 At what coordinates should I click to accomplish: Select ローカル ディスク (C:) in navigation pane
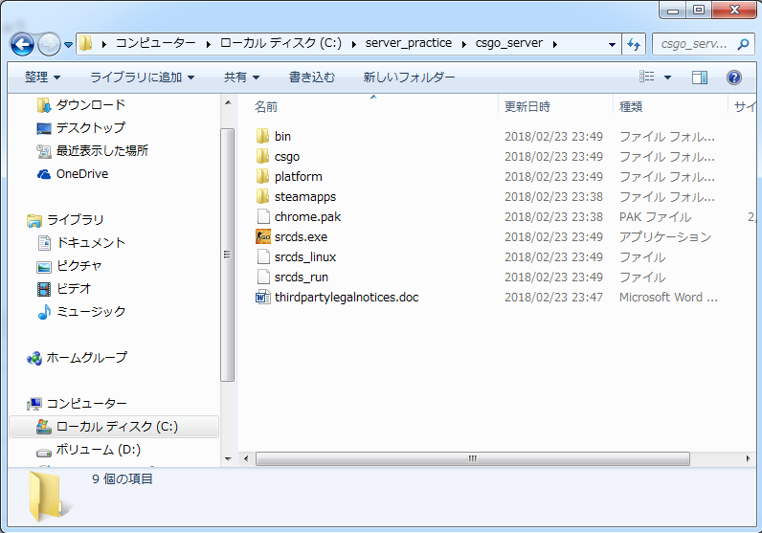(114, 427)
